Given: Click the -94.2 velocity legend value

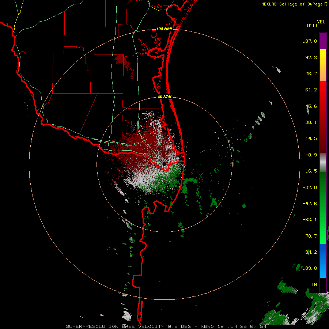Looking at the screenshot, I should click(x=310, y=252).
